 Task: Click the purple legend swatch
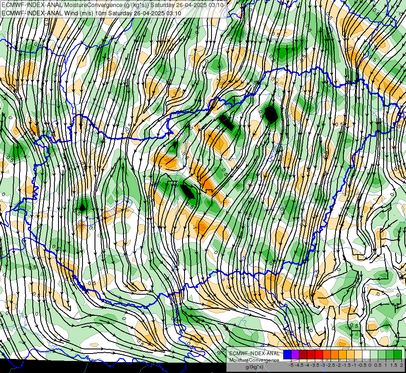(x=295, y=354)
